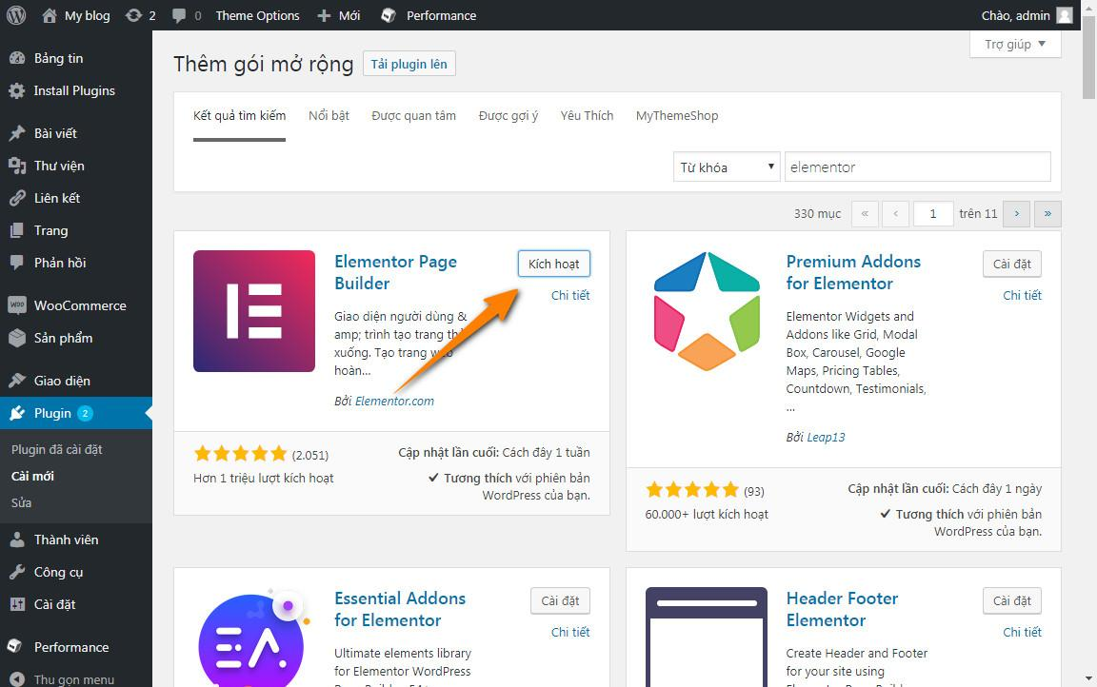Click Tải plugin lên button
Viewport: 1097px width, 687px height.
(409, 64)
